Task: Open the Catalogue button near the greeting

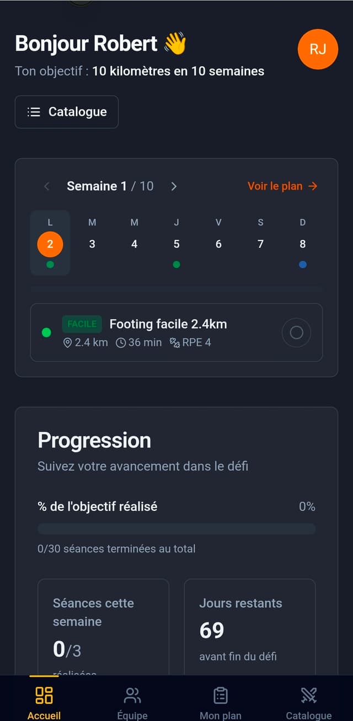Action: (x=66, y=112)
